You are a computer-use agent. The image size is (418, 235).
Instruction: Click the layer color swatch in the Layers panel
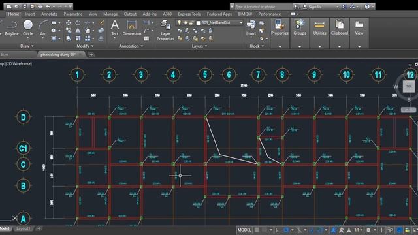pyautogui.click(x=198, y=23)
